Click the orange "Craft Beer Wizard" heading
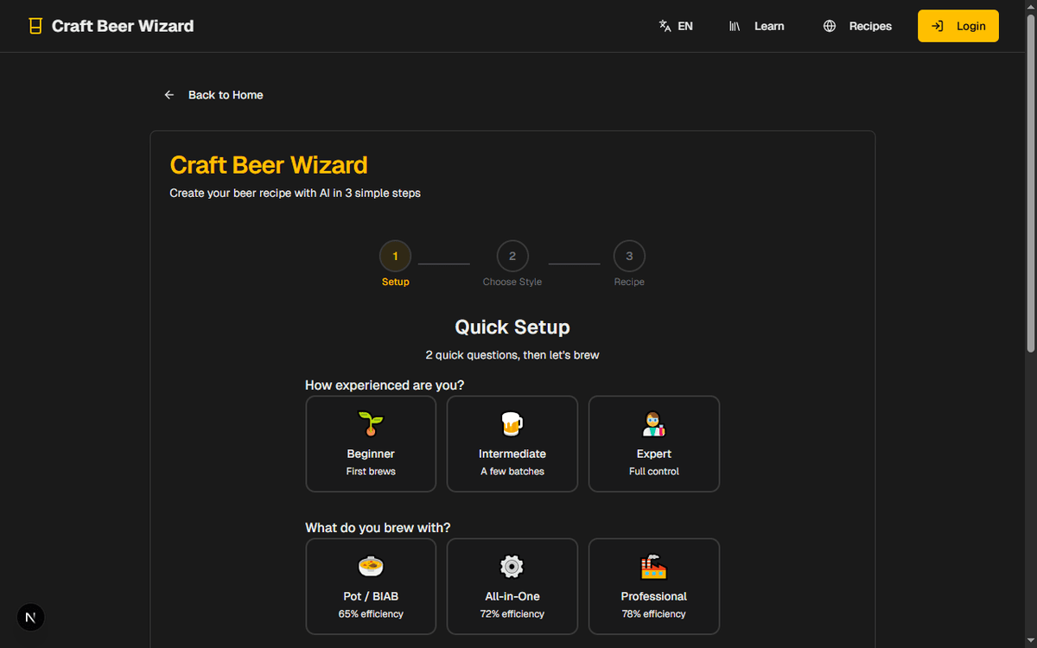1037x648 pixels. coord(269,165)
